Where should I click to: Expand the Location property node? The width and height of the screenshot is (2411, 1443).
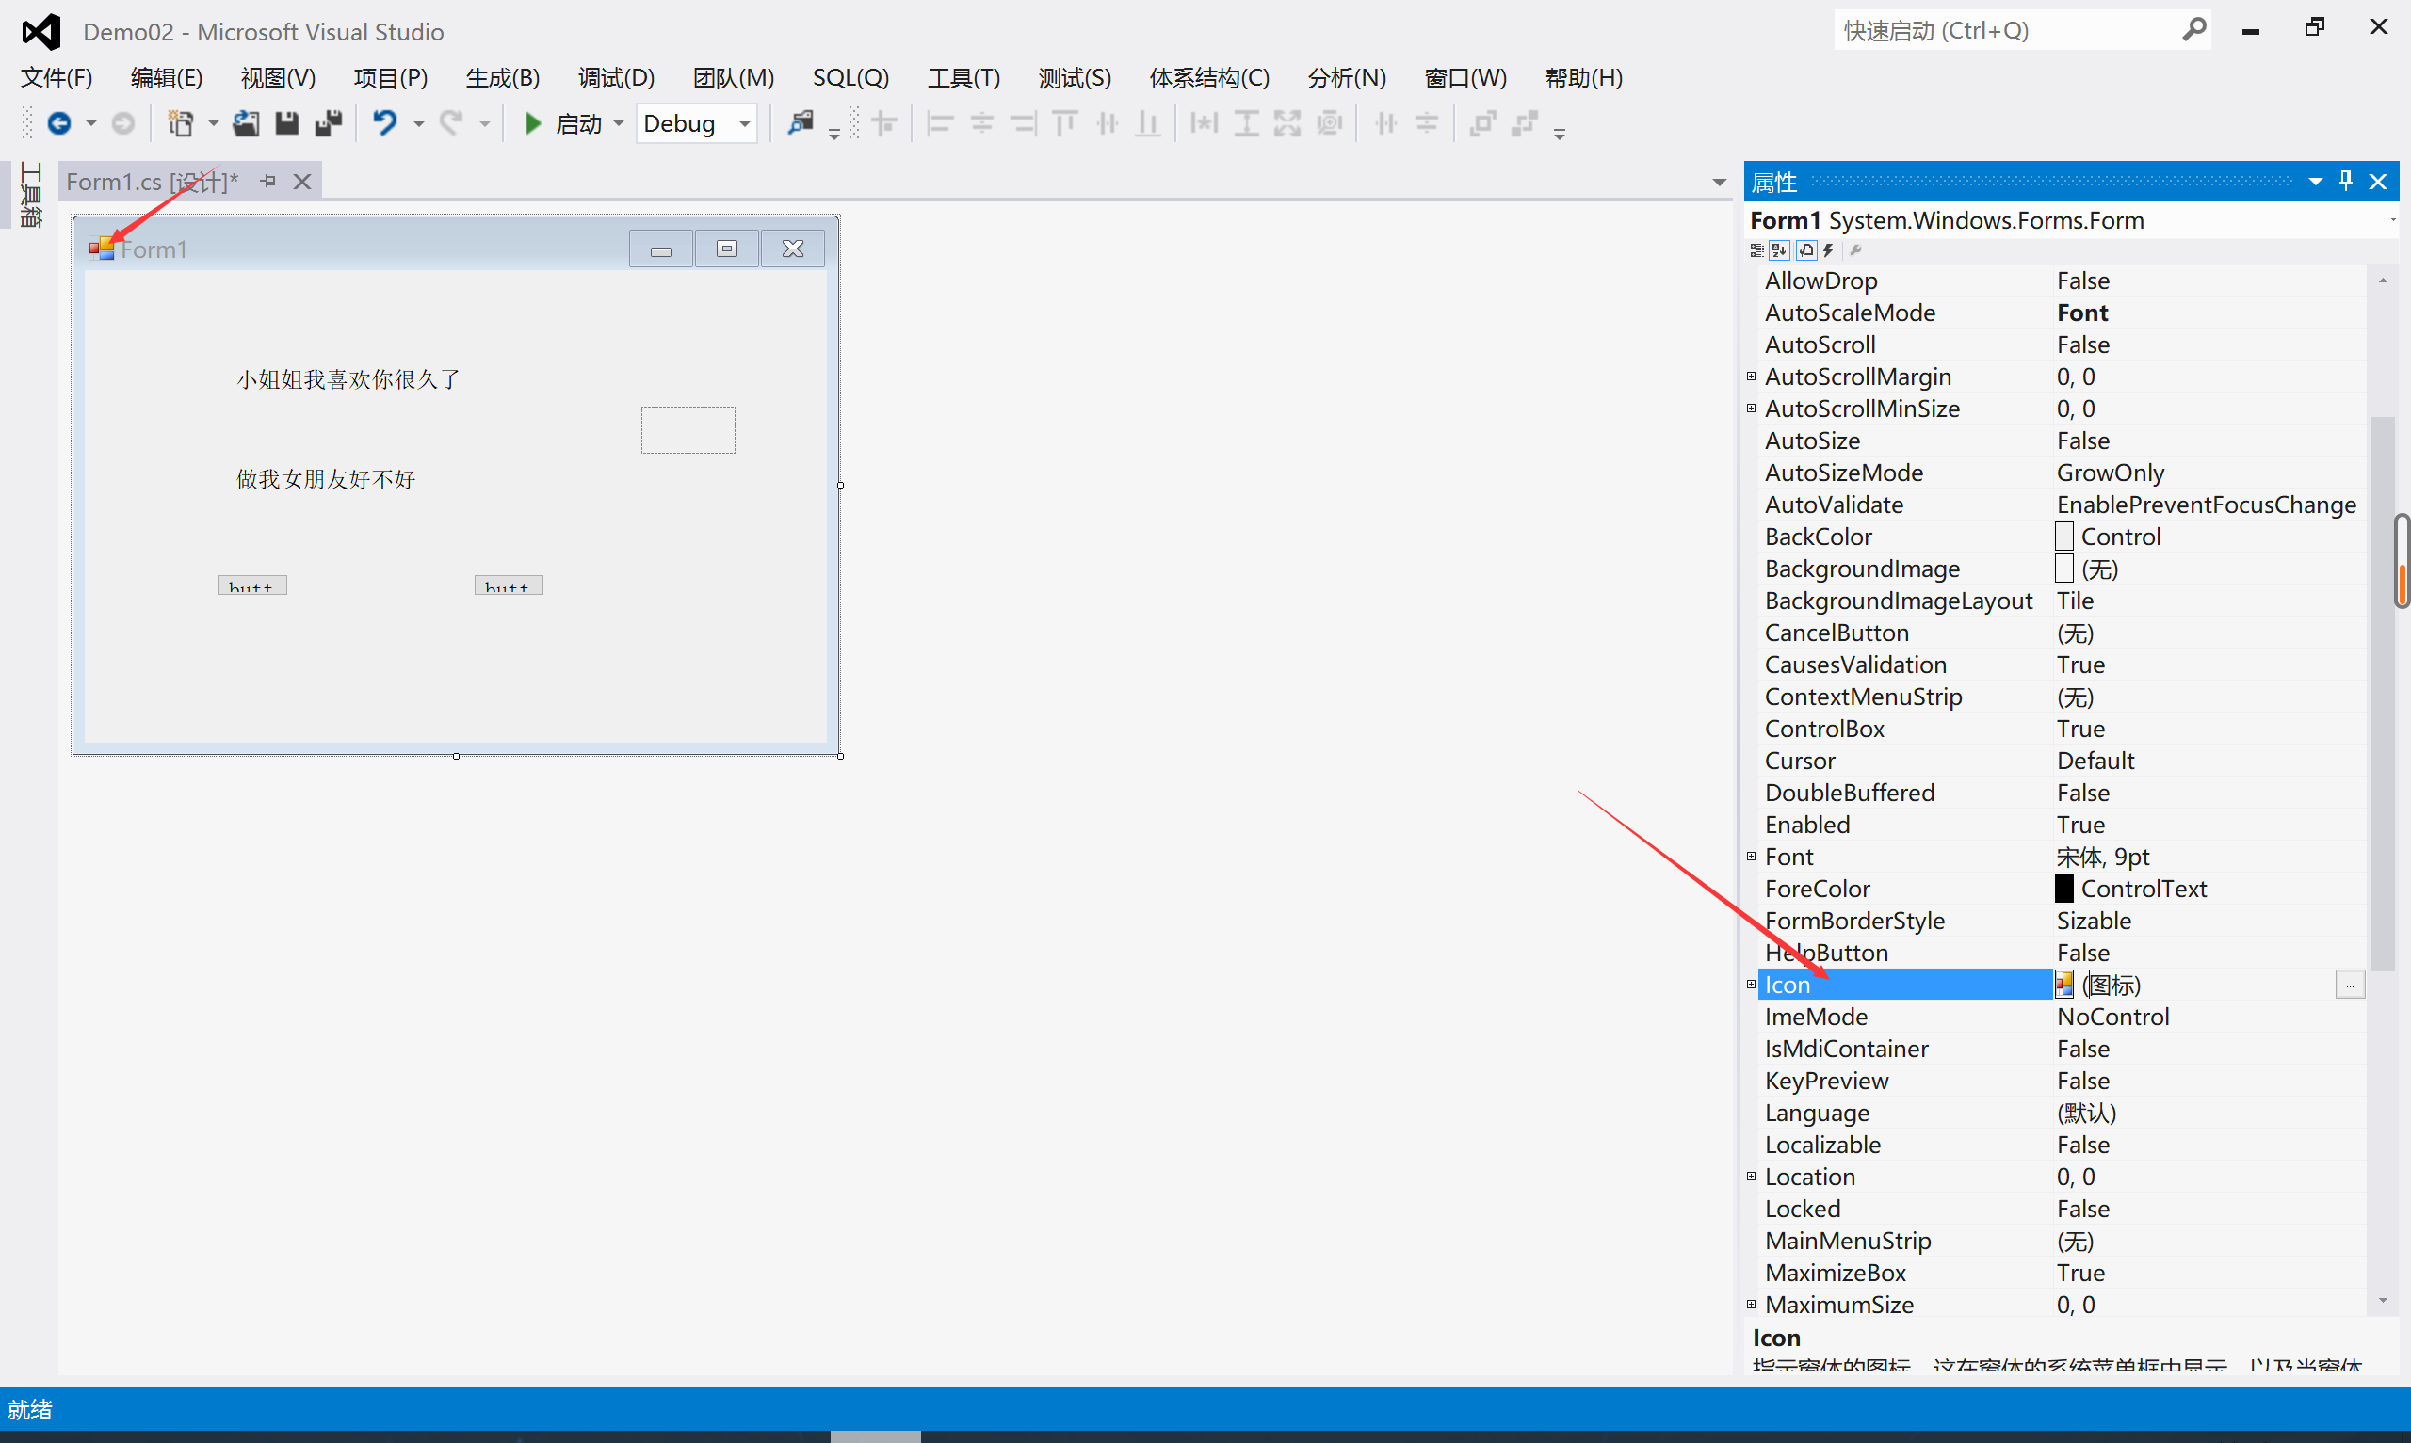[1752, 1177]
